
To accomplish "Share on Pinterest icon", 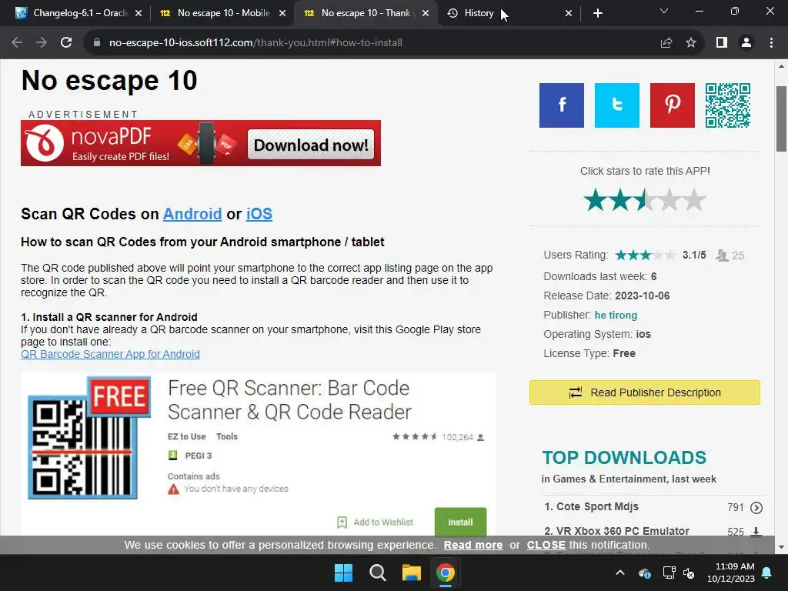I will [672, 105].
